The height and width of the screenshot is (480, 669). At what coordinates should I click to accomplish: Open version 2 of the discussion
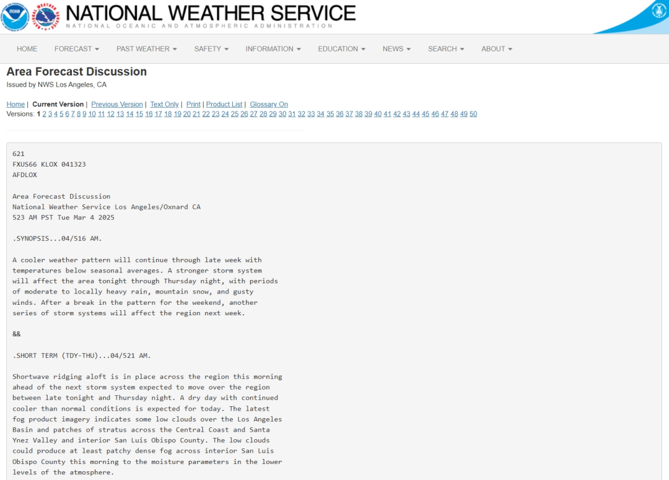[45, 114]
